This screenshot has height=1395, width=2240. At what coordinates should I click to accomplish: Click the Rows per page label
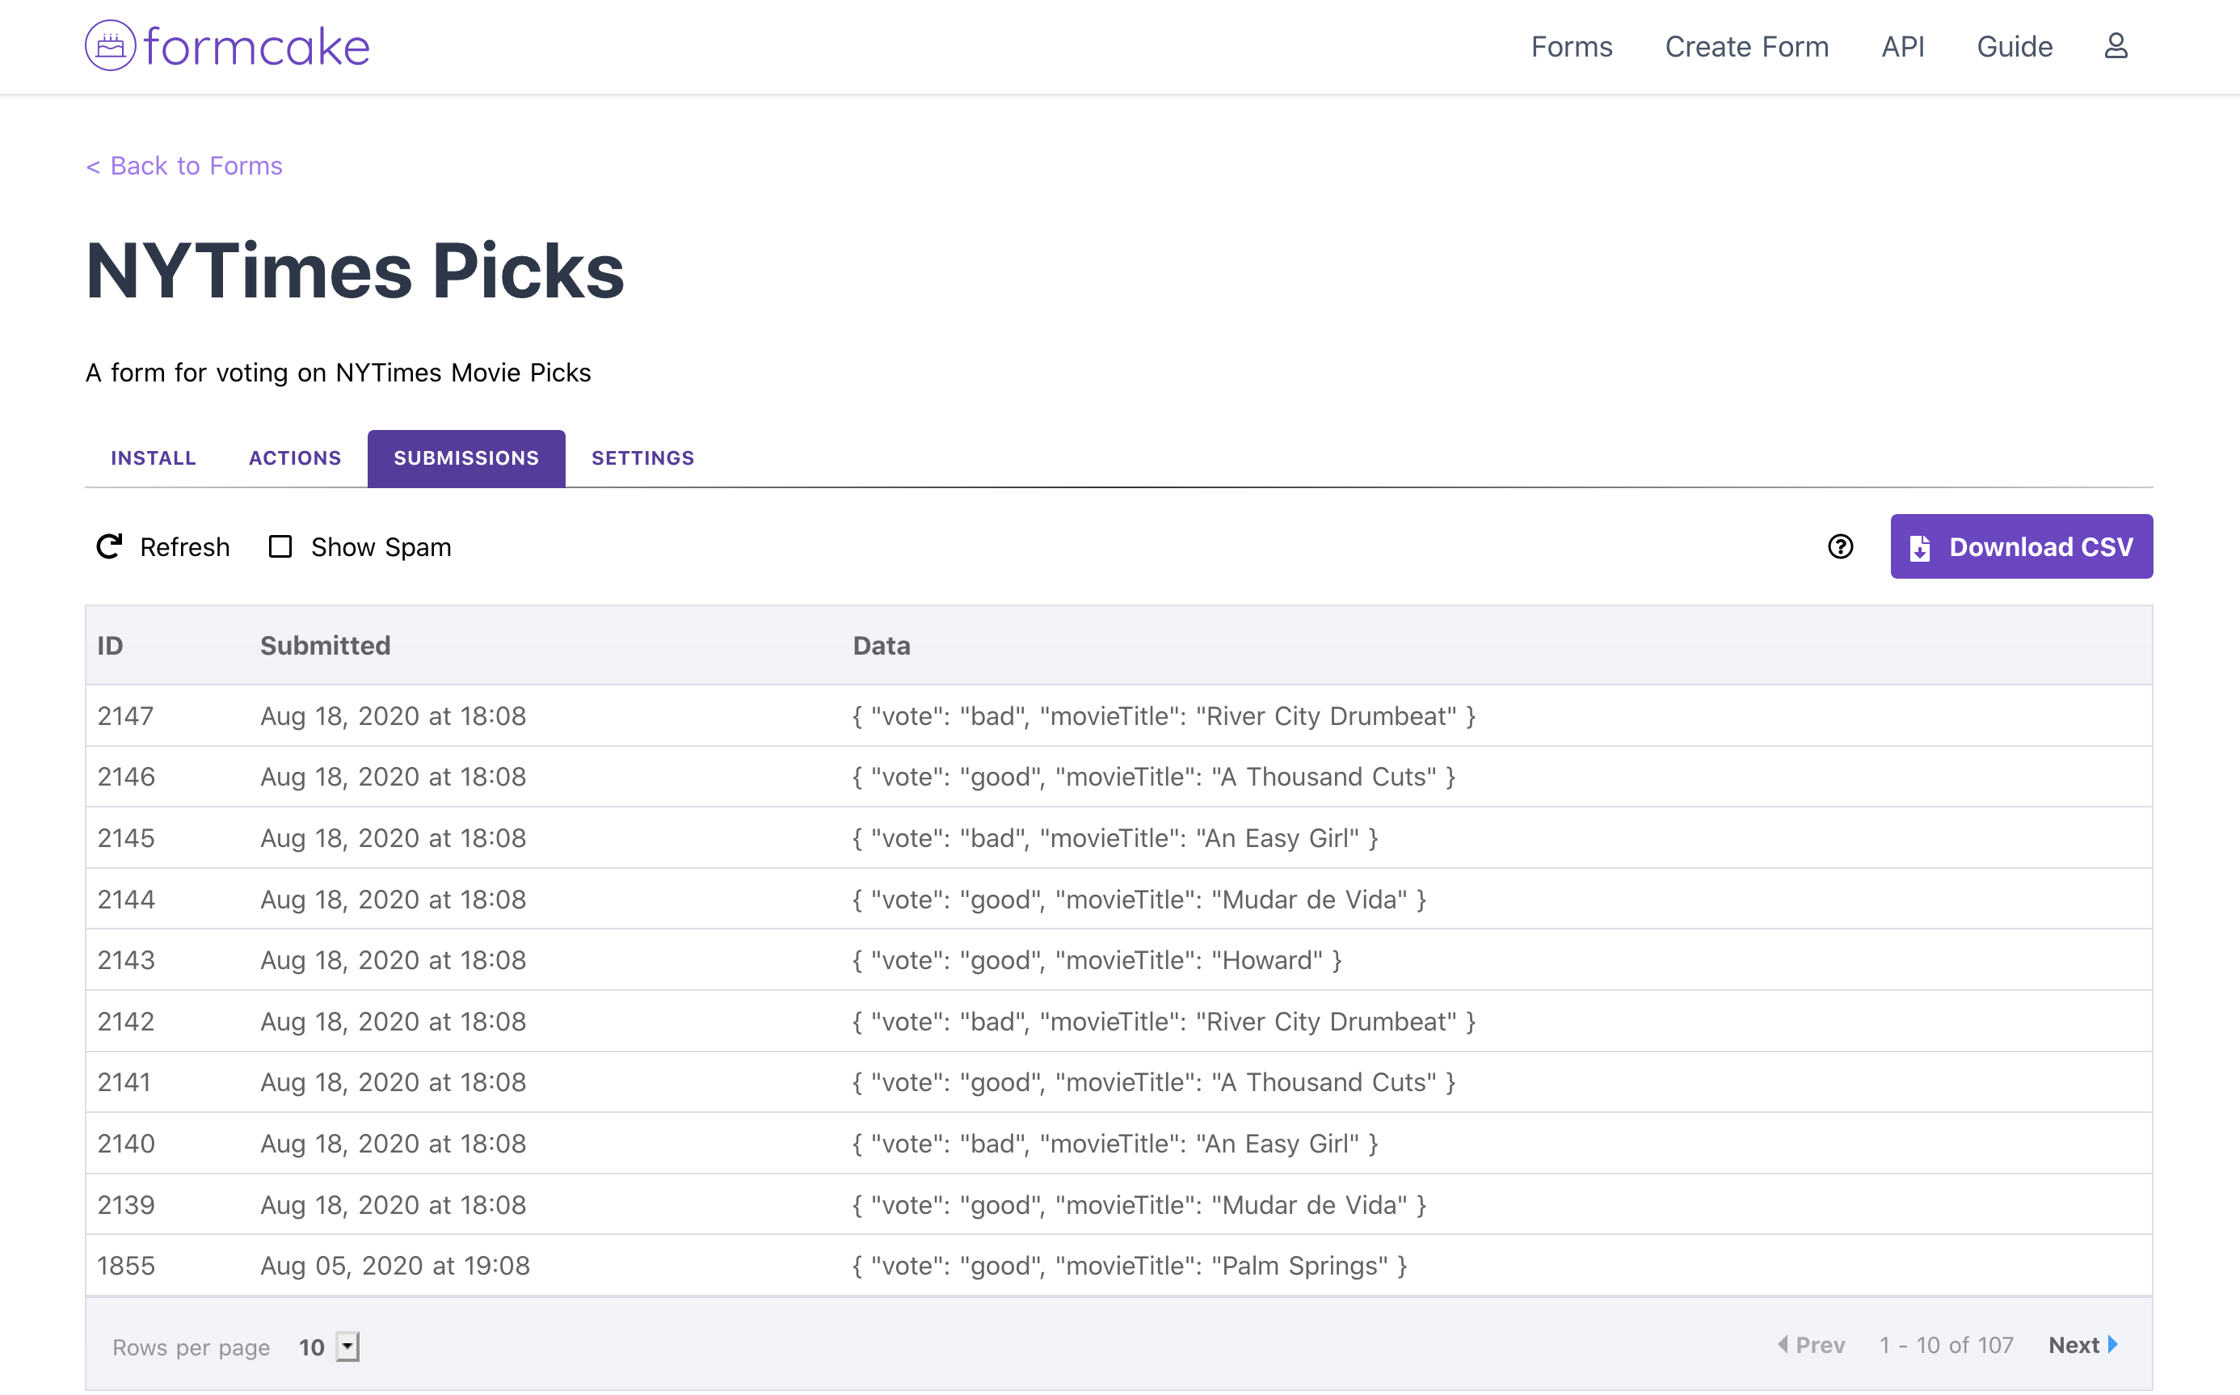tap(191, 1348)
